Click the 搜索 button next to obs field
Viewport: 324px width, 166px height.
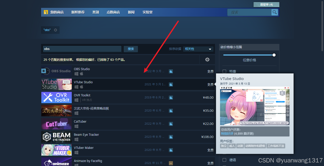pyautogui.click(x=131, y=49)
